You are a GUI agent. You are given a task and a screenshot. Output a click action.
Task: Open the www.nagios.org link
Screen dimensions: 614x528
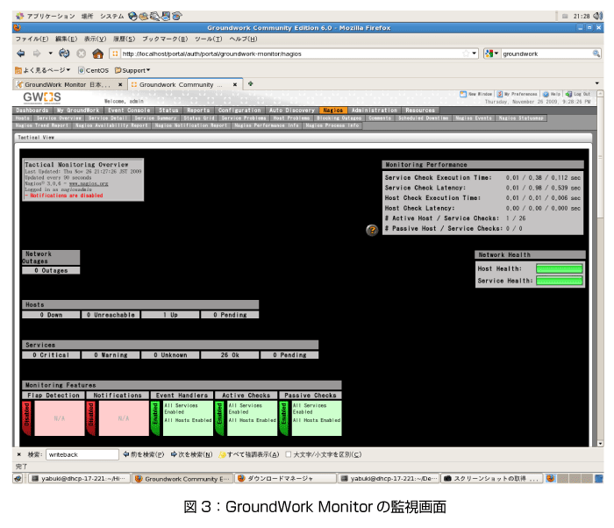click(89, 183)
